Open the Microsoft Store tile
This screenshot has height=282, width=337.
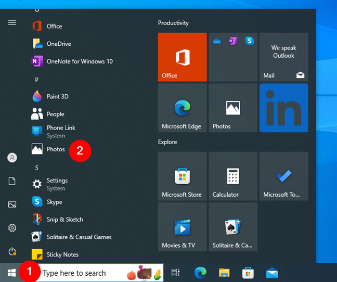click(182, 176)
